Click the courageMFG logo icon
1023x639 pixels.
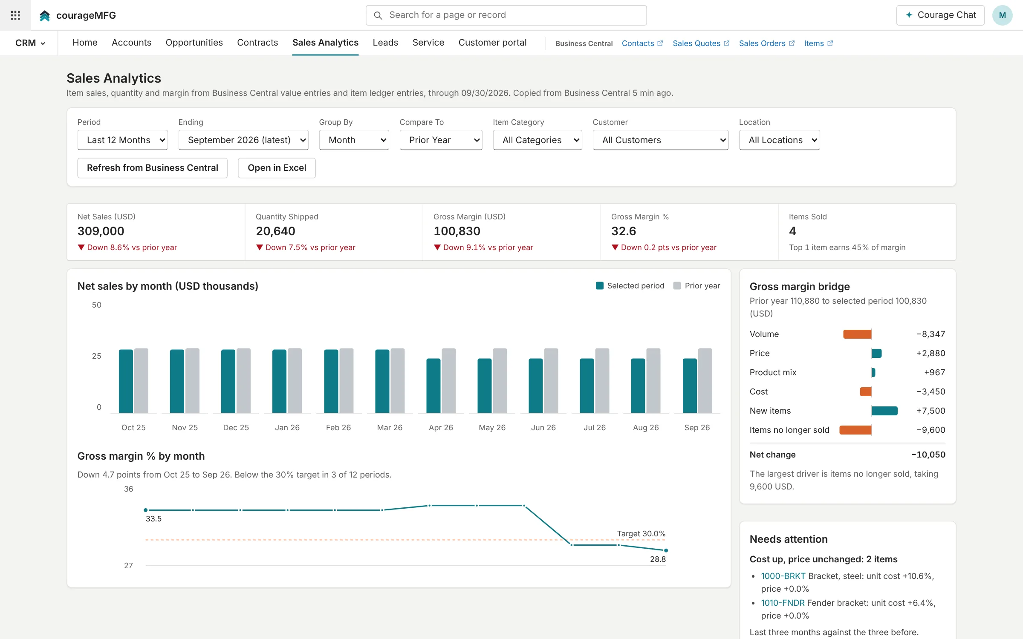(x=45, y=16)
